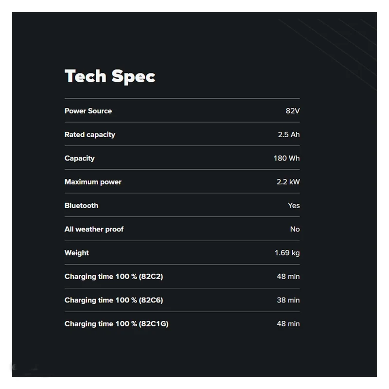
Task: Select the Rated capacity row label
Action: pyautogui.click(x=90, y=135)
